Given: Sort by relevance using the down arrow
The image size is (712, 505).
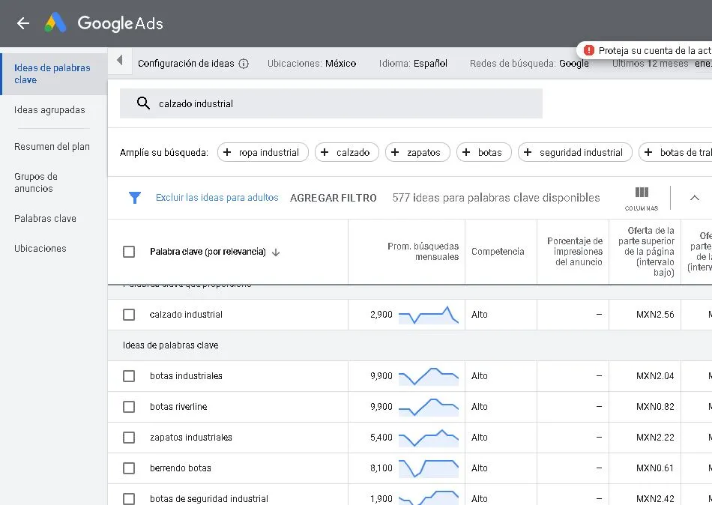Looking at the screenshot, I should coord(276,252).
